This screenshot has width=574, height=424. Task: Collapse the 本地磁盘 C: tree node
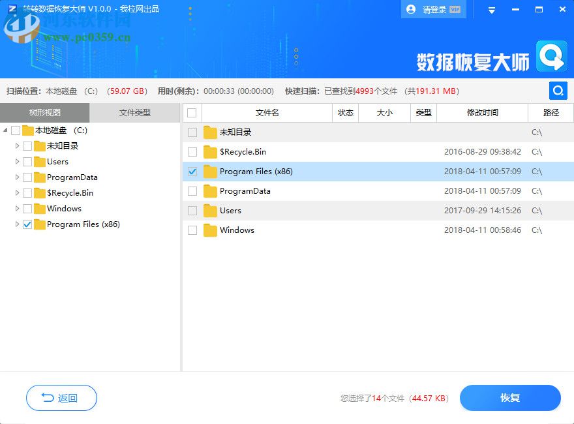click(5, 130)
